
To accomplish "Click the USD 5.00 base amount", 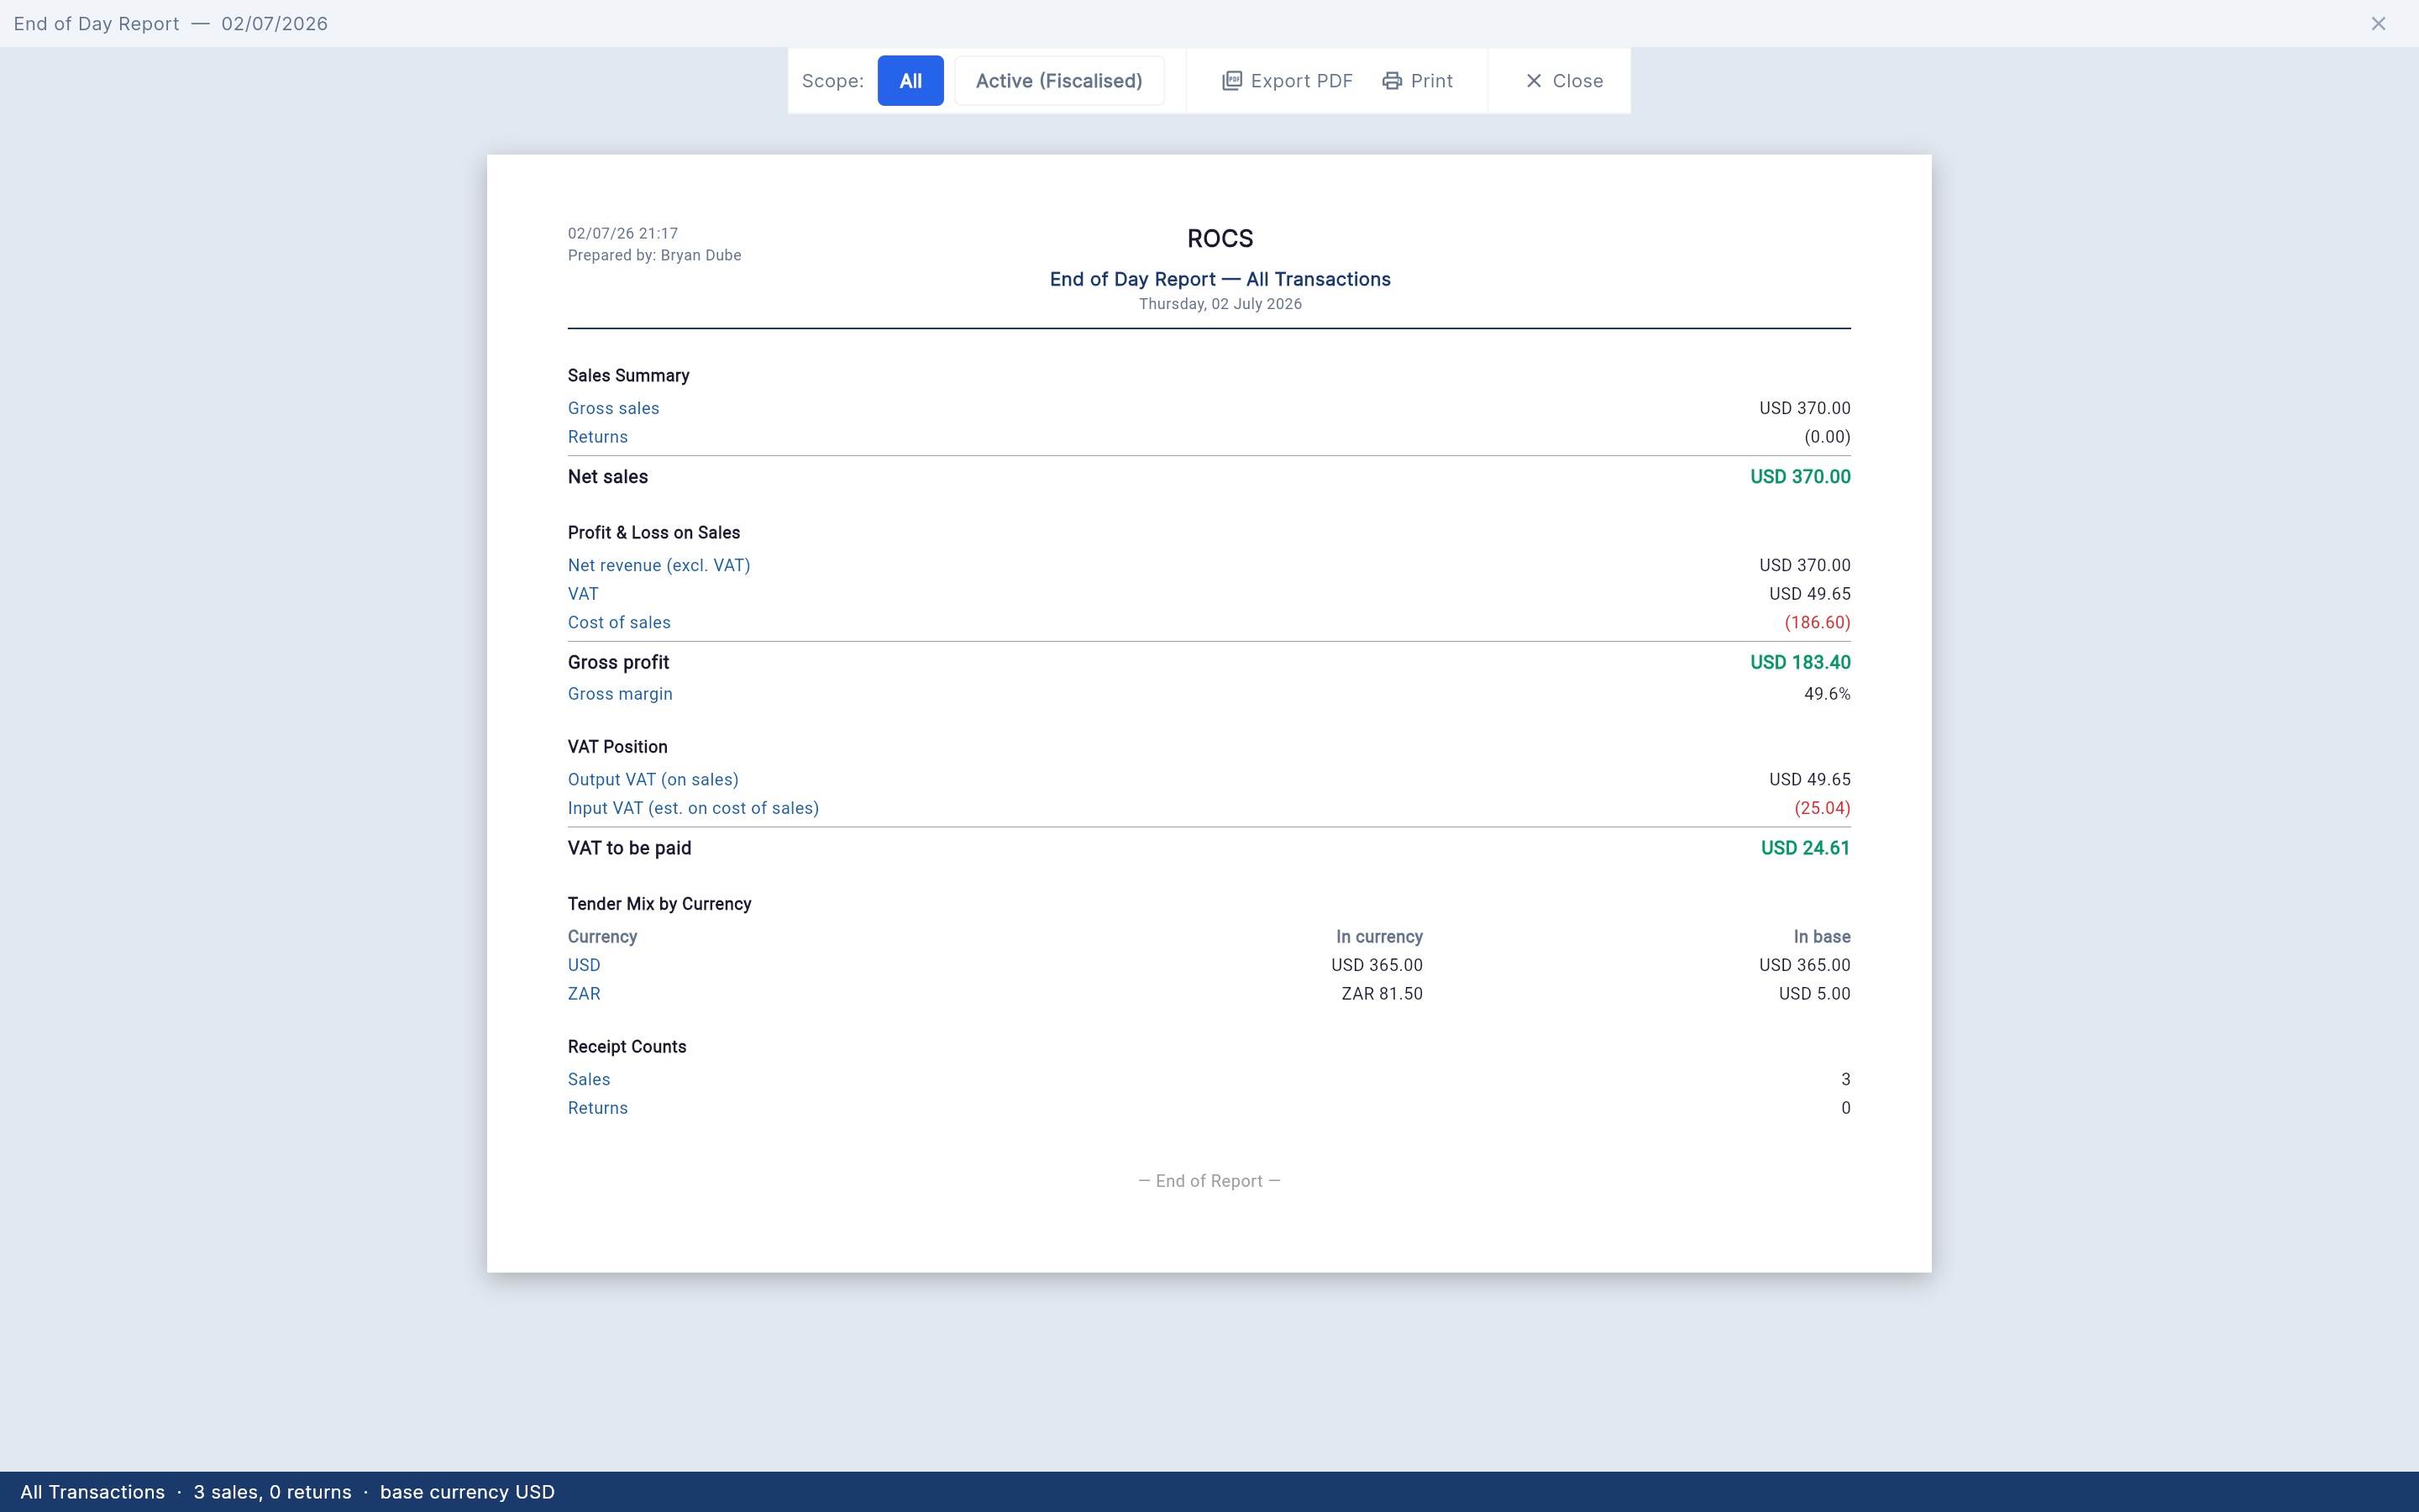I will coord(1814,994).
